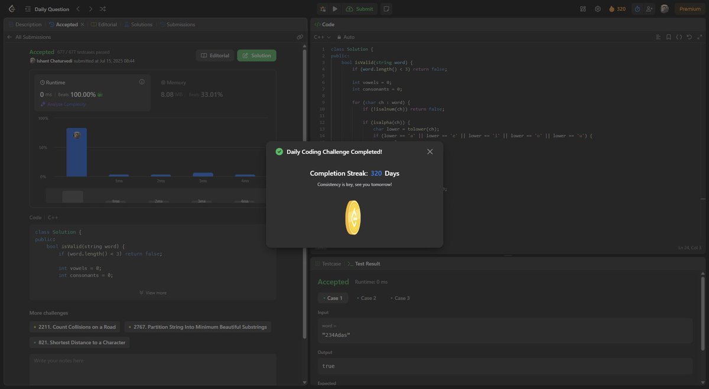Viewport: 709px width, 389px height.
Task: Click the invite user icon
Action: click(650, 9)
